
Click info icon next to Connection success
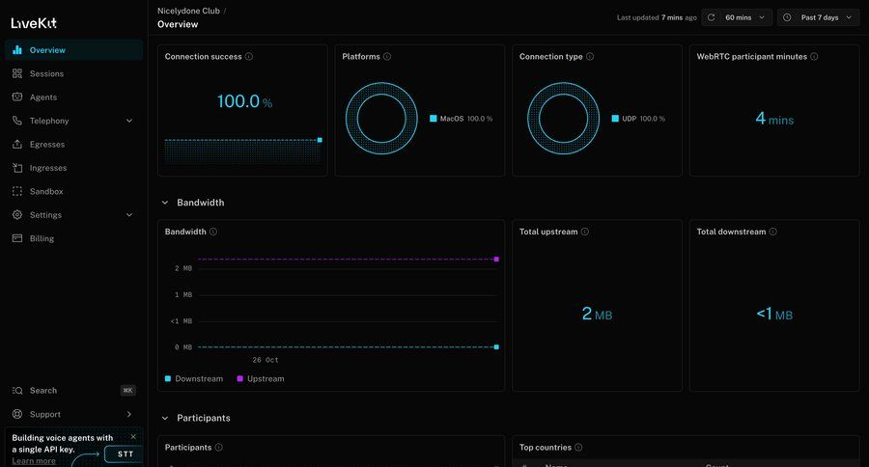pyautogui.click(x=249, y=57)
